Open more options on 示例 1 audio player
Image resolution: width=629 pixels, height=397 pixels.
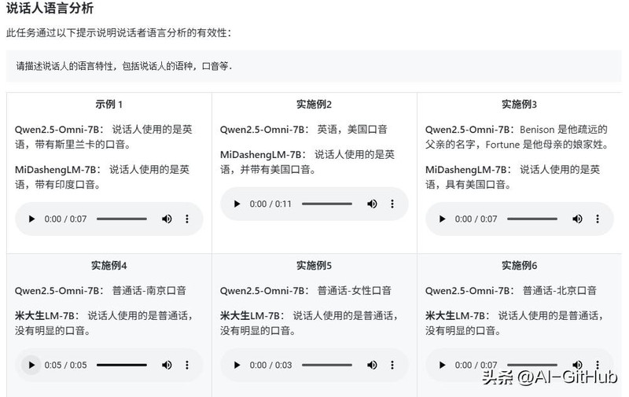tap(187, 219)
